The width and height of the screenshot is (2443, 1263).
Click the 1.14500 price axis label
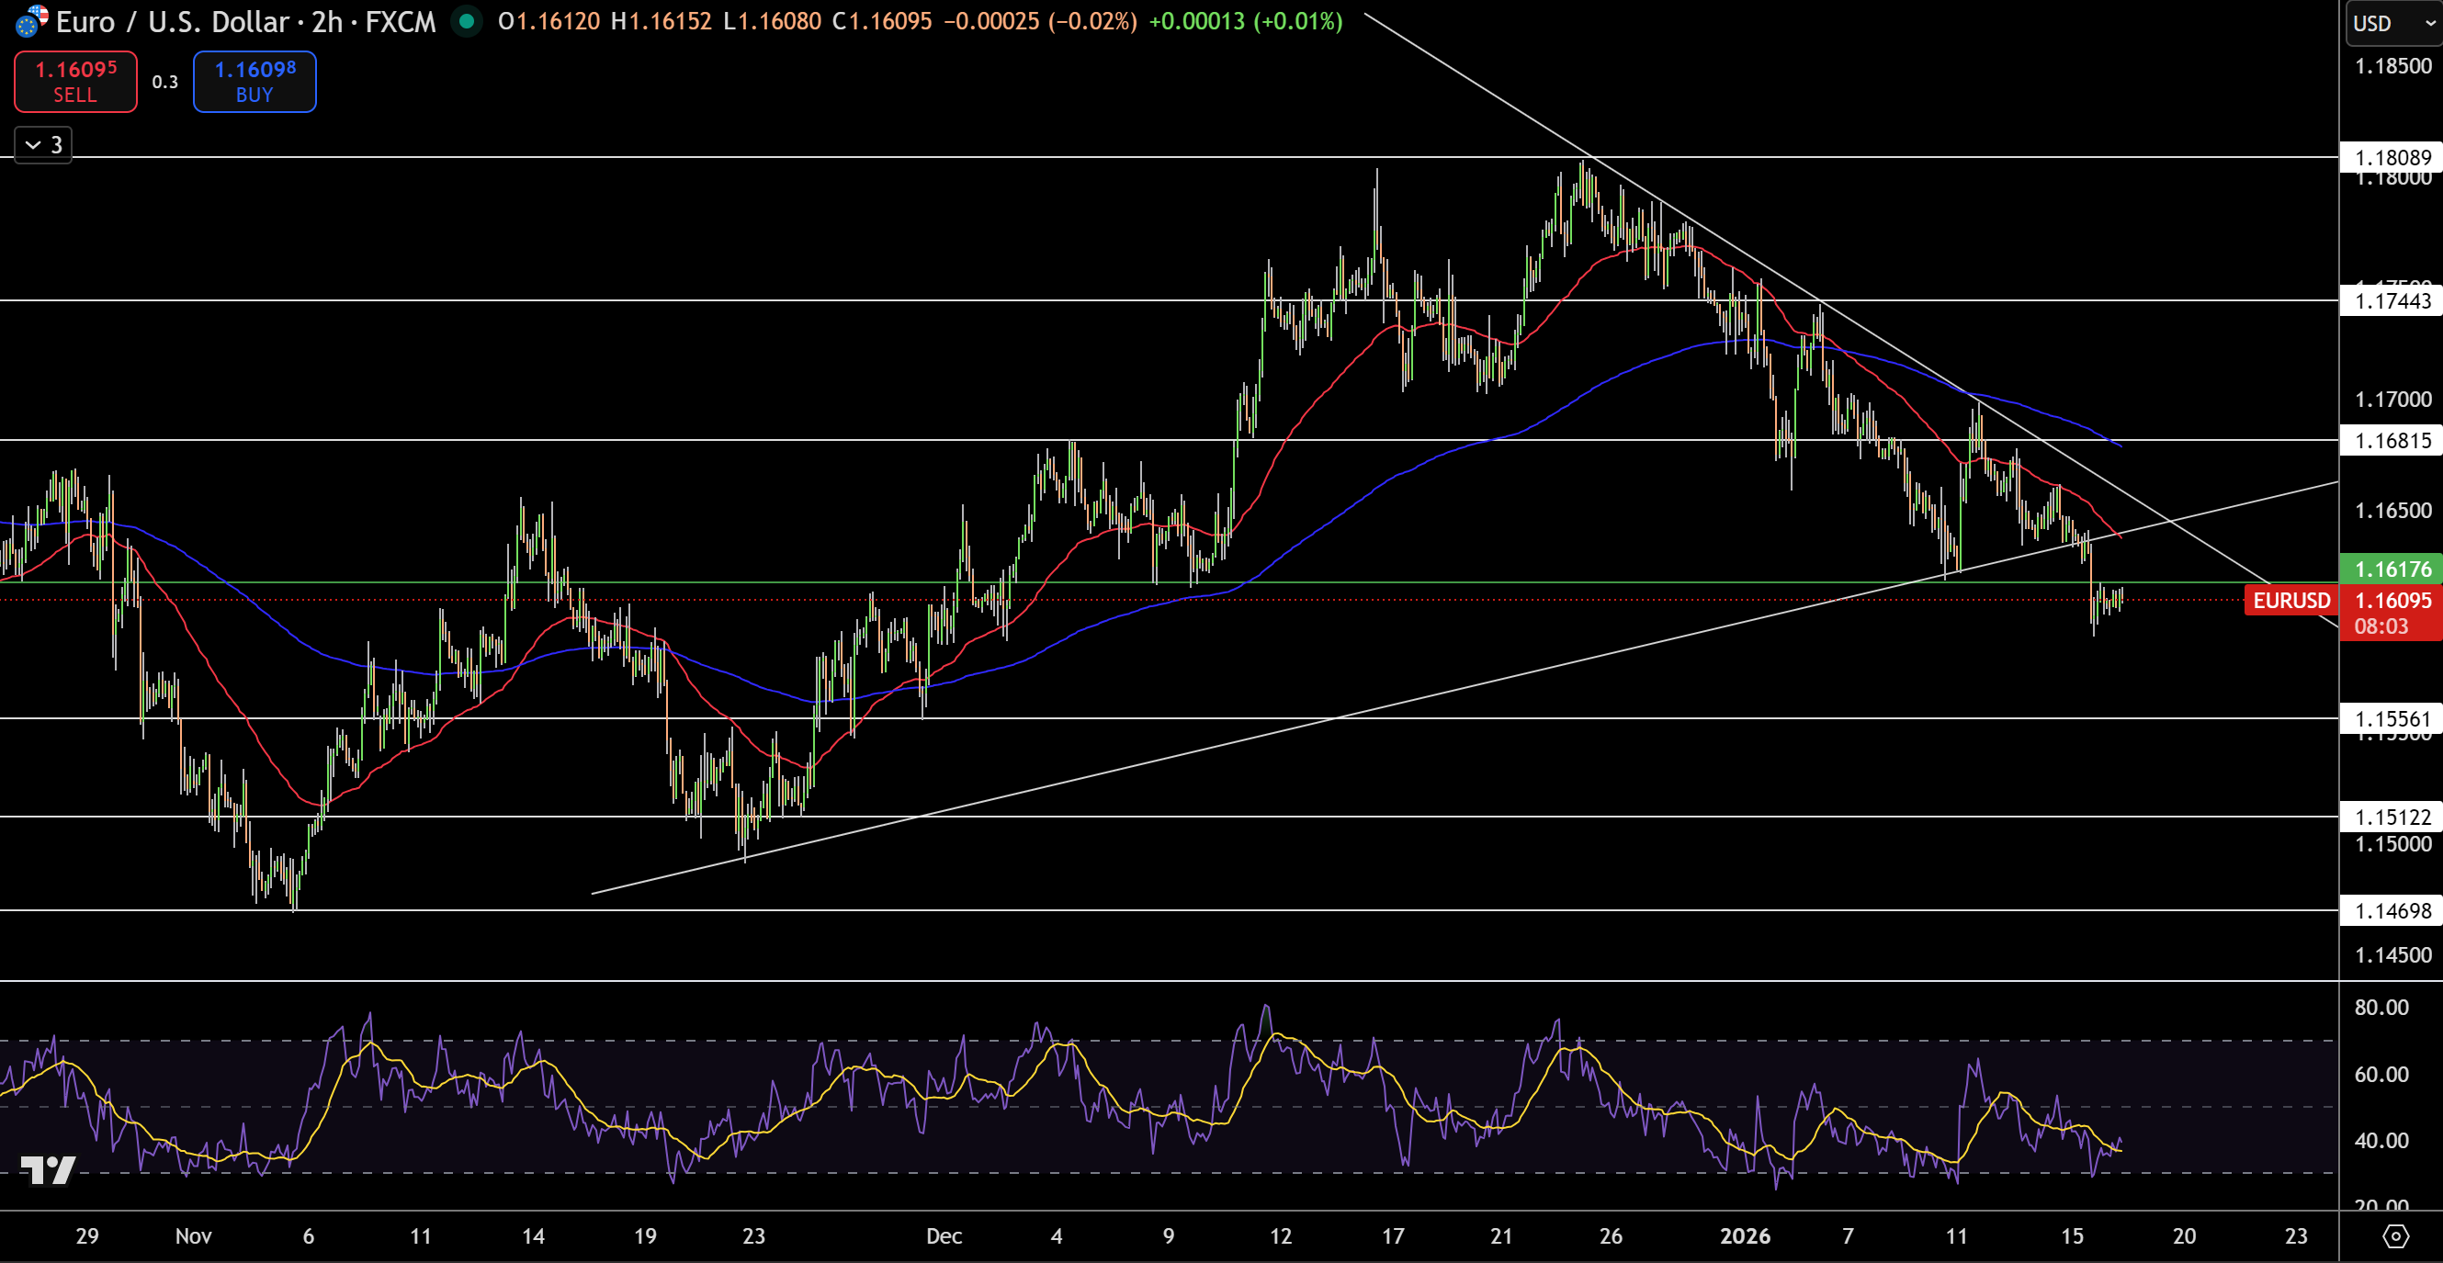coord(2392,955)
